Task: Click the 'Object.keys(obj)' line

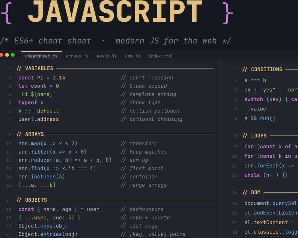Action: pyautogui.click(x=43, y=226)
